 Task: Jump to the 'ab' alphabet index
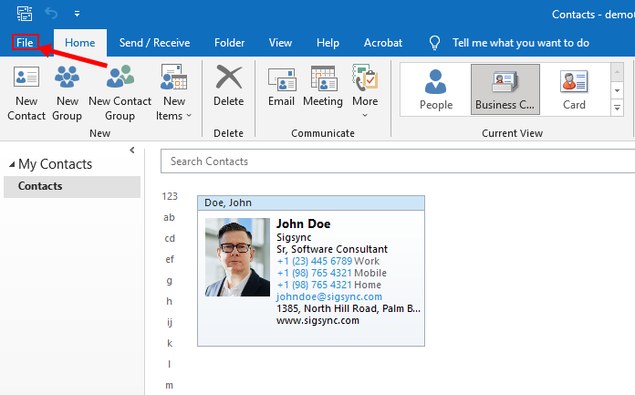click(169, 217)
